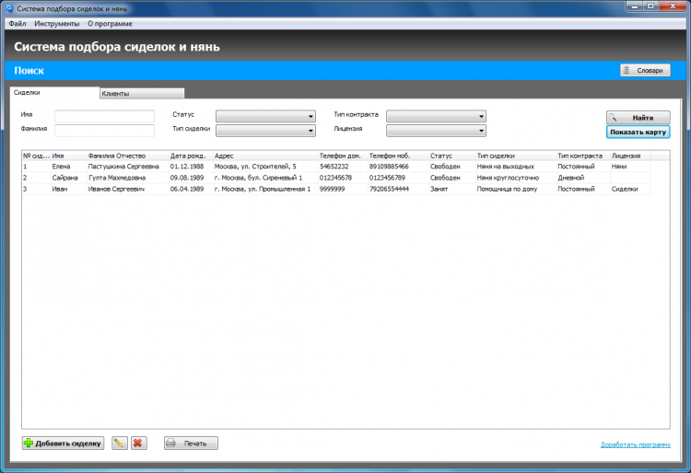Sort by Адрес column header
Screen dimensions: 691x473
coord(265,156)
